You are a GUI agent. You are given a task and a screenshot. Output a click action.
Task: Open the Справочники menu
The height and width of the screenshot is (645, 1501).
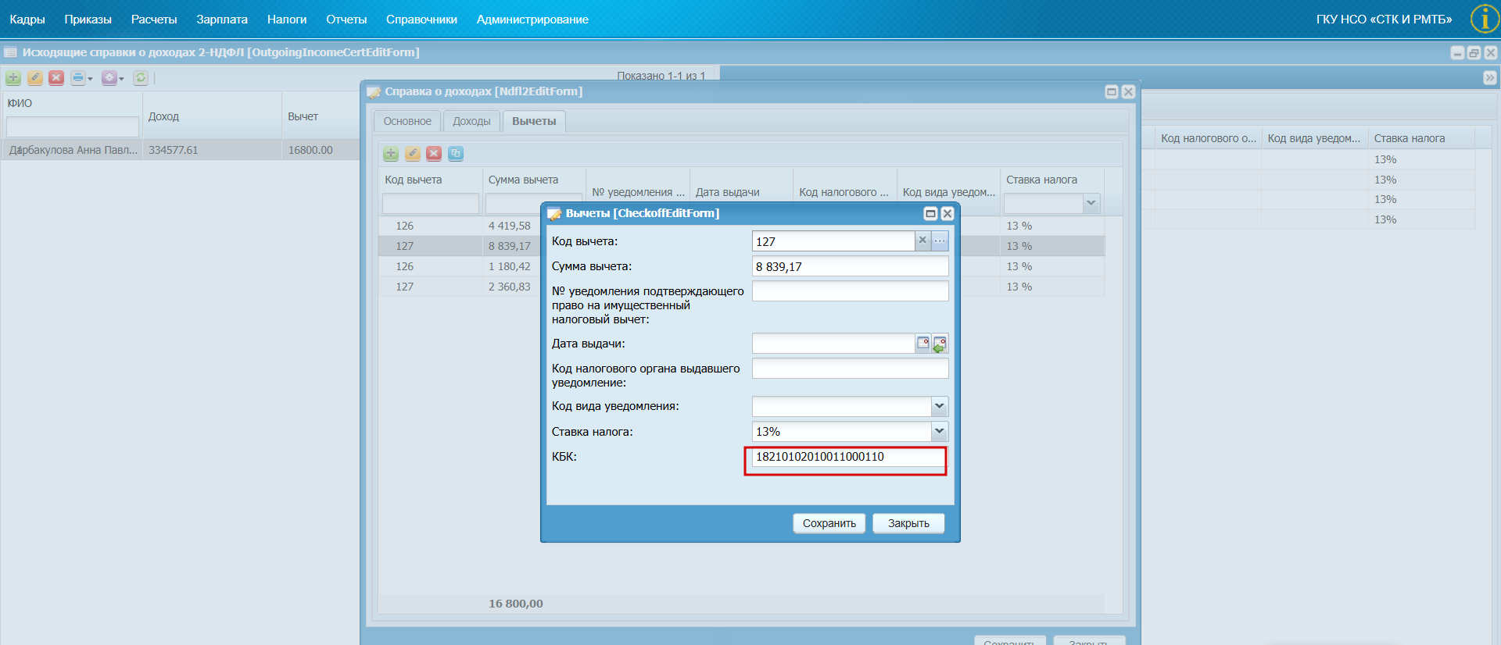(421, 20)
